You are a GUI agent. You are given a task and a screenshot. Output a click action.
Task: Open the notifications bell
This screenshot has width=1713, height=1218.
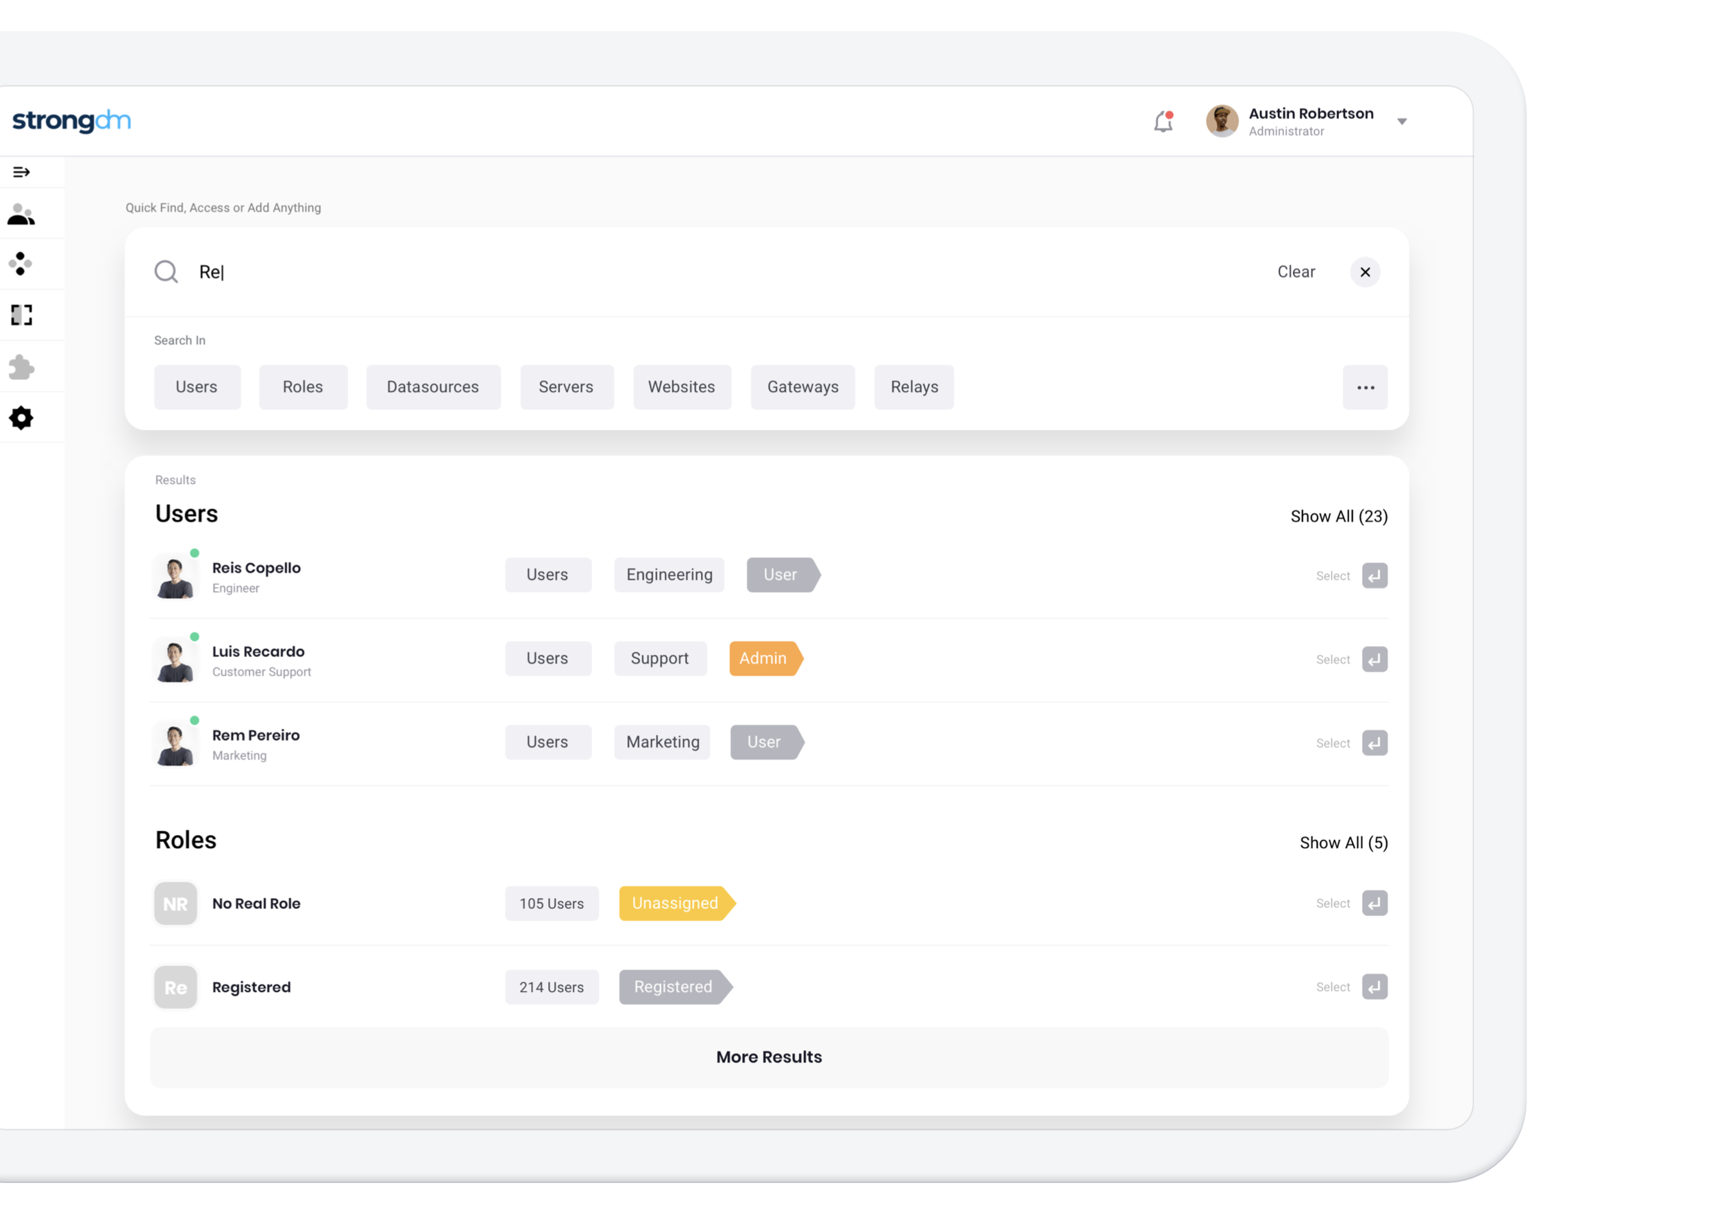(x=1163, y=121)
